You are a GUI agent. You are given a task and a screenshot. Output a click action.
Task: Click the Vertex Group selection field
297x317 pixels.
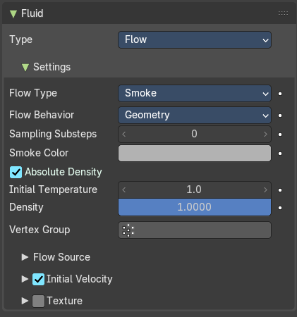pyautogui.click(x=195, y=230)
